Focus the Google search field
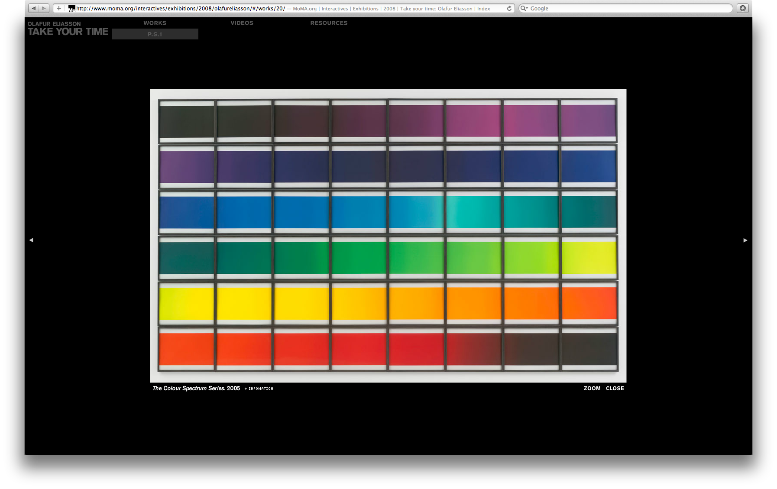 coord(628,8)
